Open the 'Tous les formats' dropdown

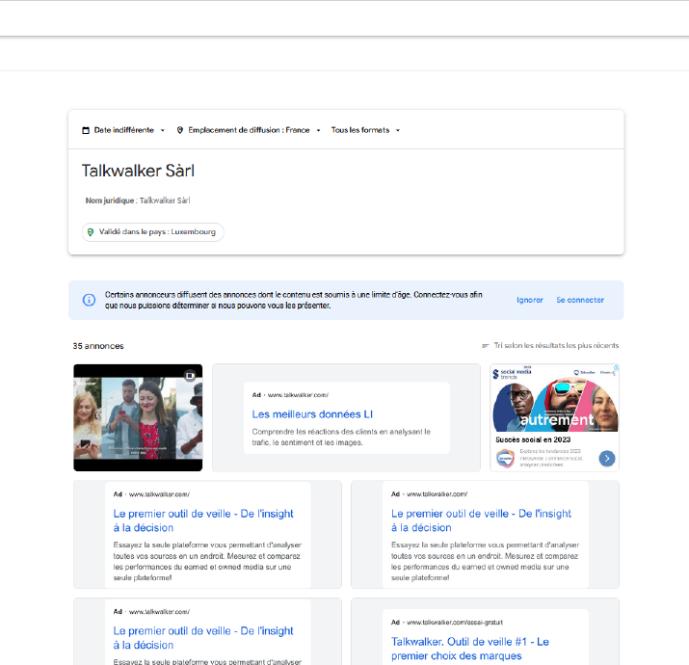[x=364, y=130]
